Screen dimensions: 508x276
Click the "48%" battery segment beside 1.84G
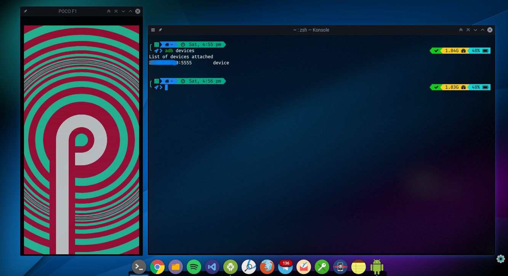[479, 51]
